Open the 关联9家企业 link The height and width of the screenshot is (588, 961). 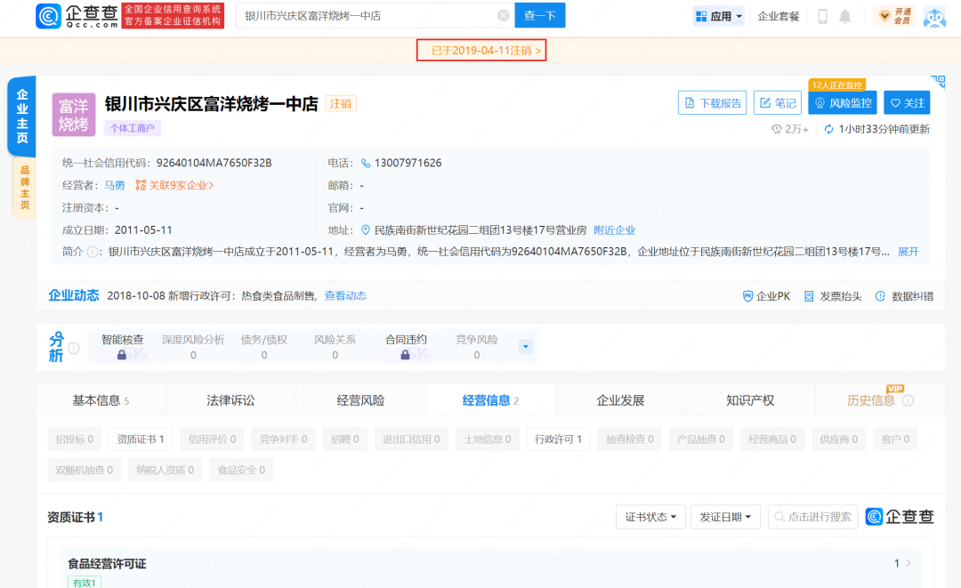tap(174, 186)
